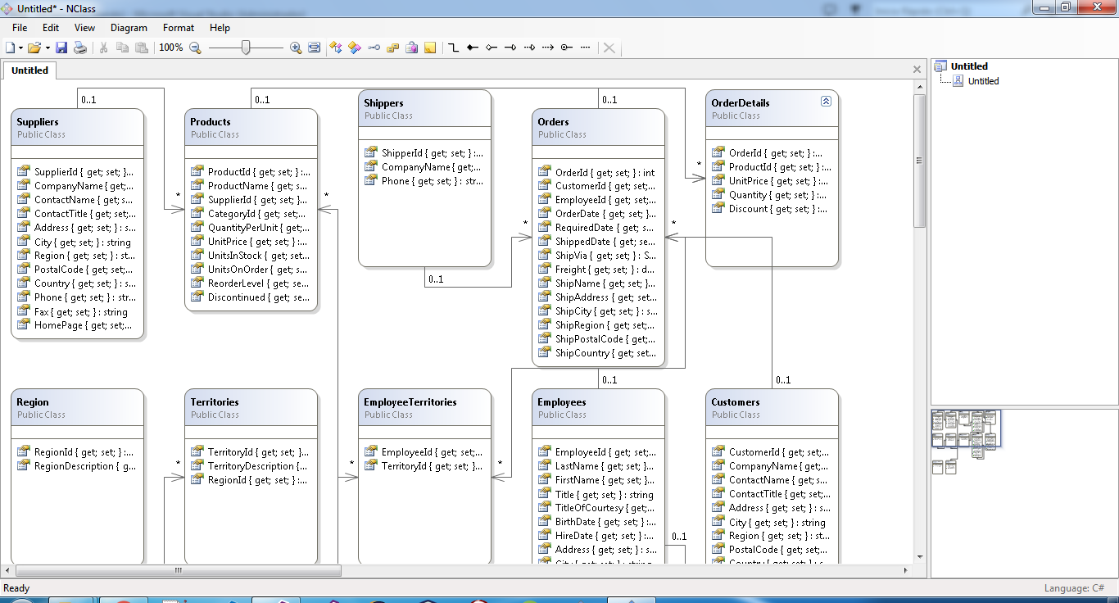
Task: Select the Products class header
Action: coord(251,128)
